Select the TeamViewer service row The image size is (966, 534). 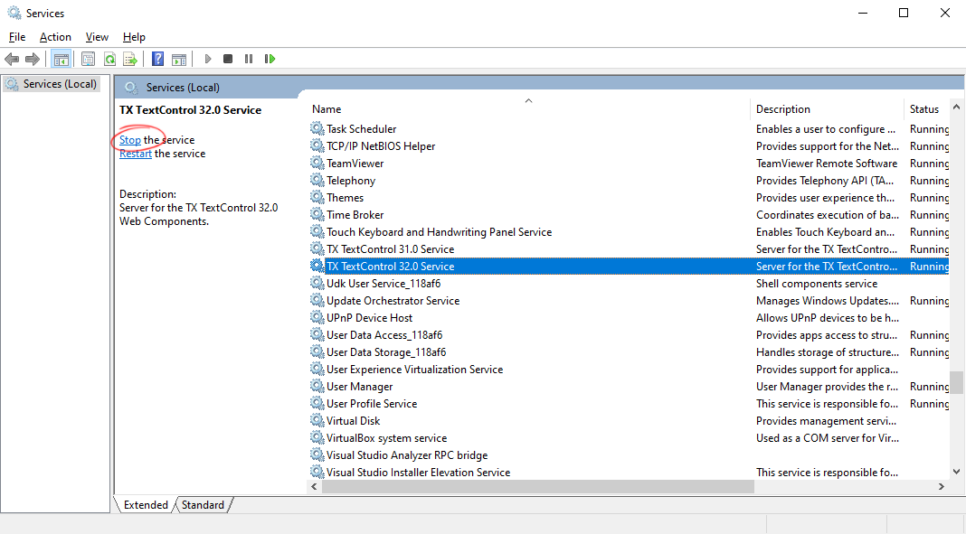[355, 164]
